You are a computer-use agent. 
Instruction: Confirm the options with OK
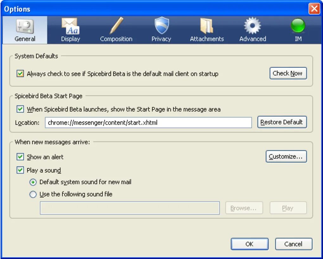250,244
